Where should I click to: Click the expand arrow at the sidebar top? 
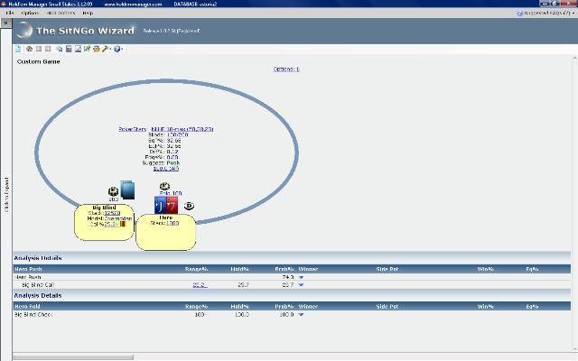5,23
